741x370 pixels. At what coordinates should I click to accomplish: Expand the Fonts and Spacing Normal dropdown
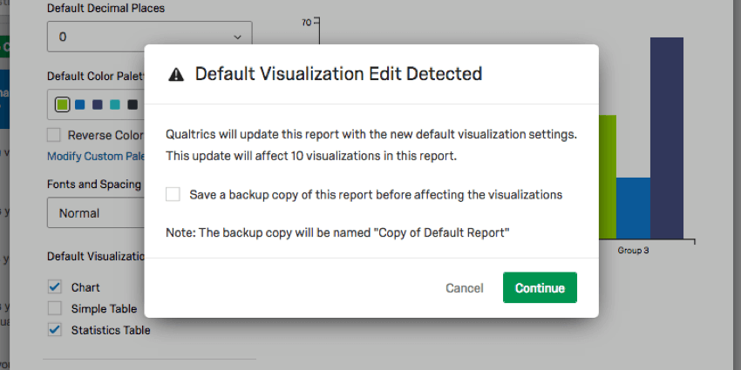(95, 213)
